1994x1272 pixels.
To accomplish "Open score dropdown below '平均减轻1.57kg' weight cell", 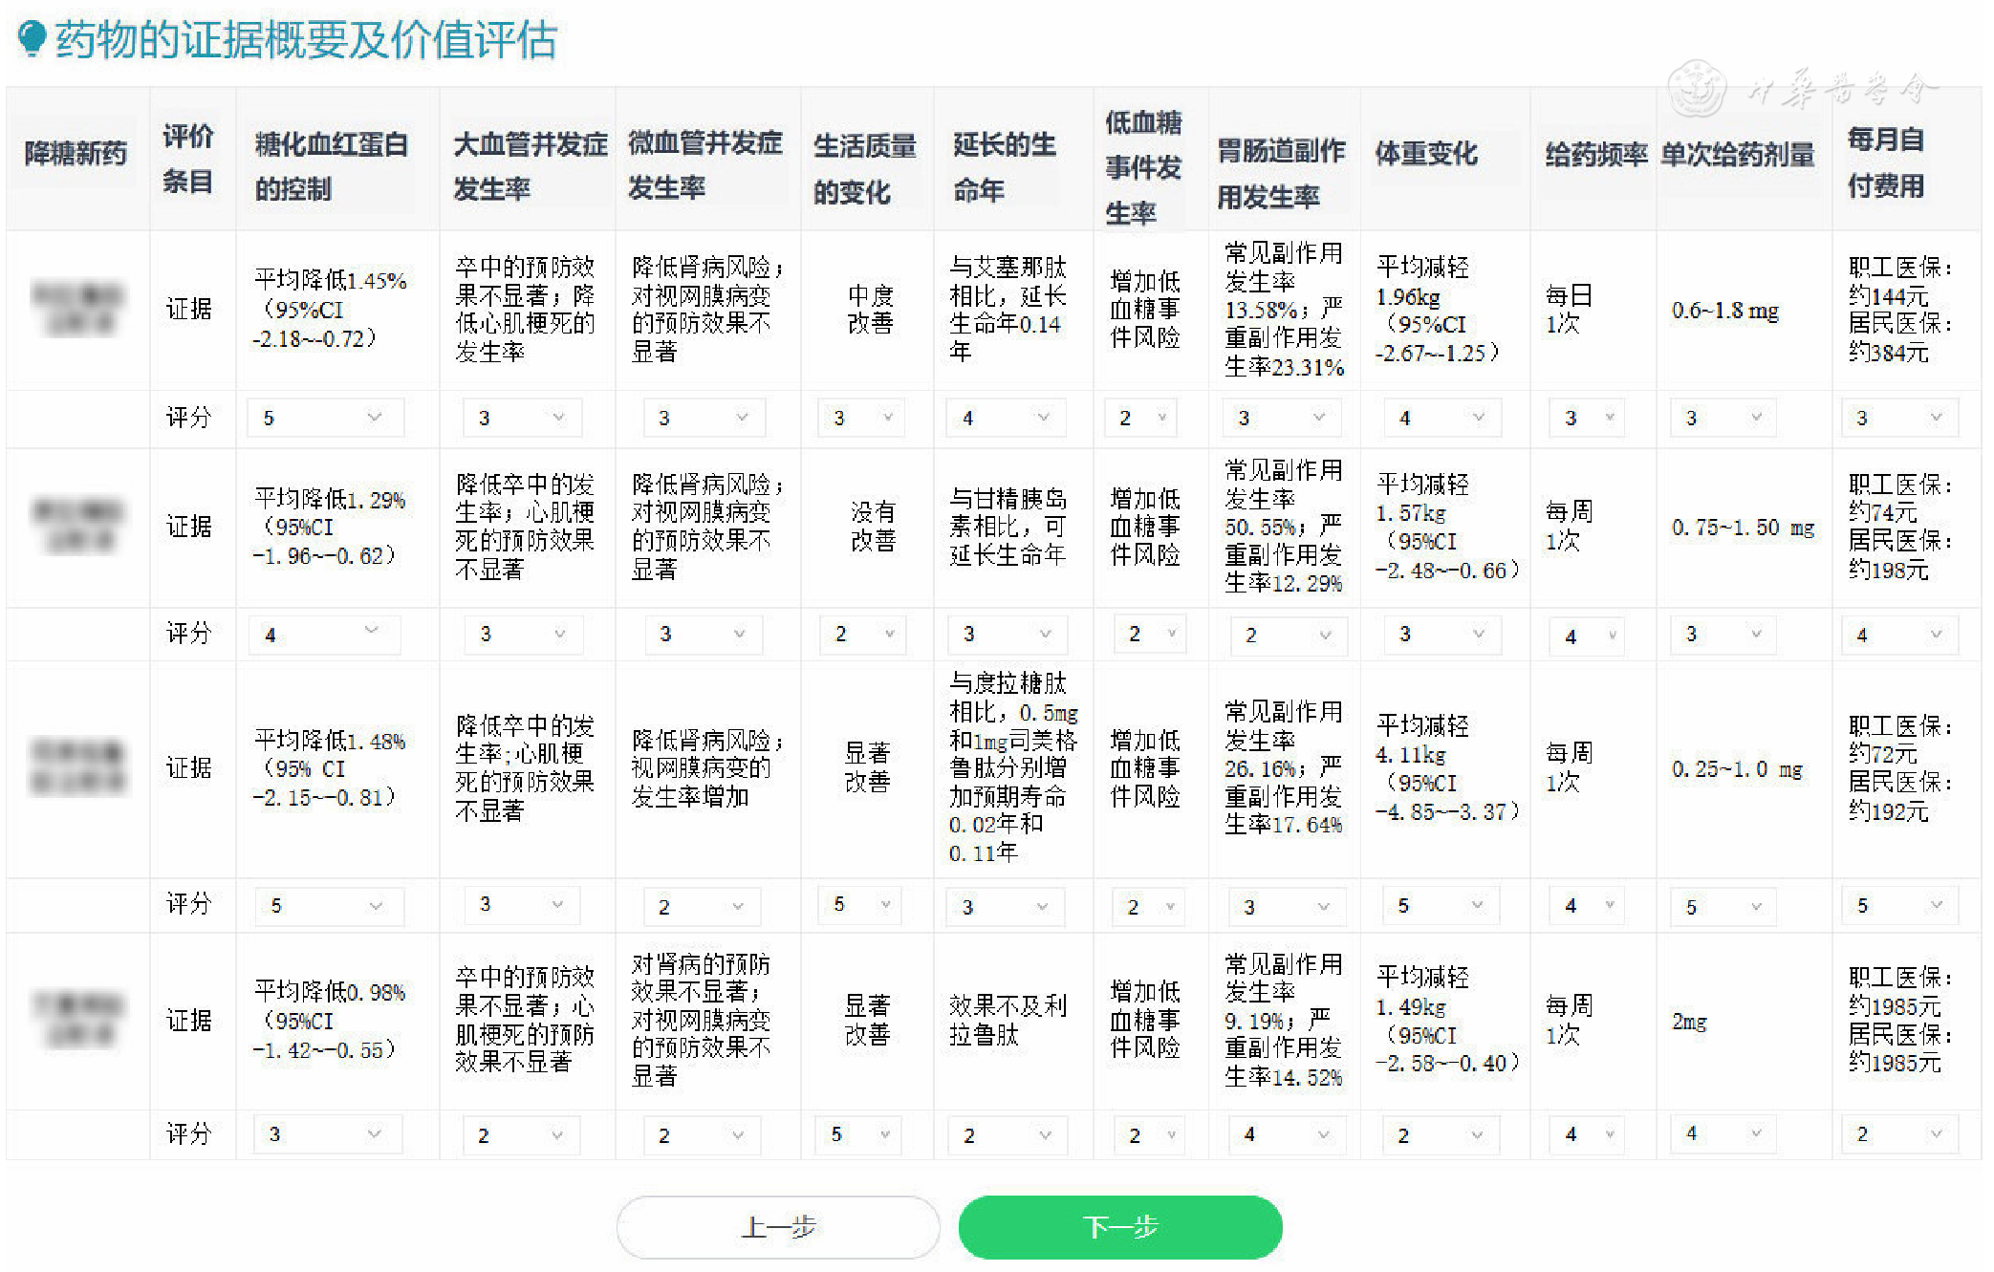I will 1443,635.
